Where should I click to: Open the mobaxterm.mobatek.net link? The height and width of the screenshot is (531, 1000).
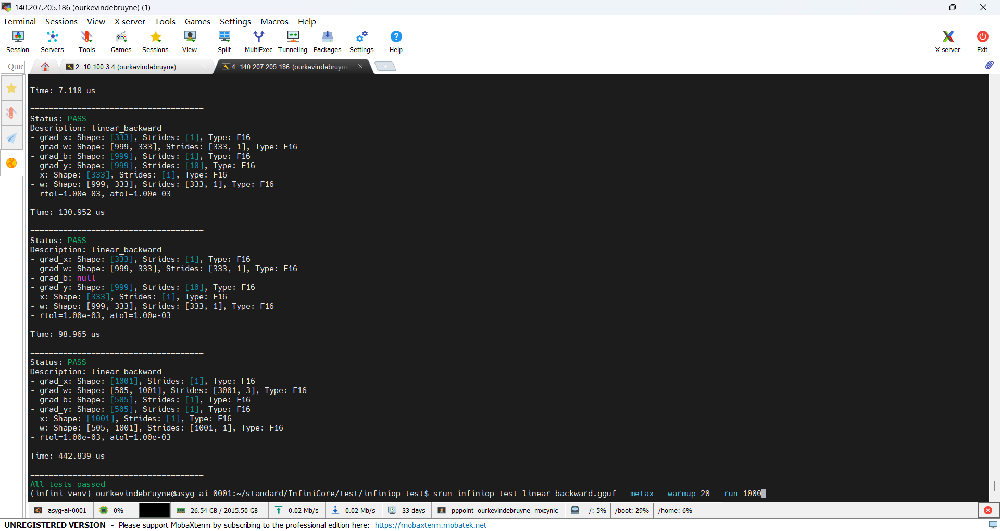(x=431, y=525)
